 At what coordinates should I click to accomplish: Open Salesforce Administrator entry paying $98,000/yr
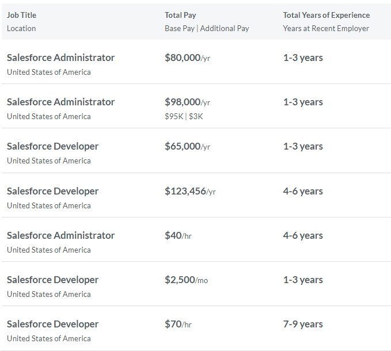pos(60,102)
